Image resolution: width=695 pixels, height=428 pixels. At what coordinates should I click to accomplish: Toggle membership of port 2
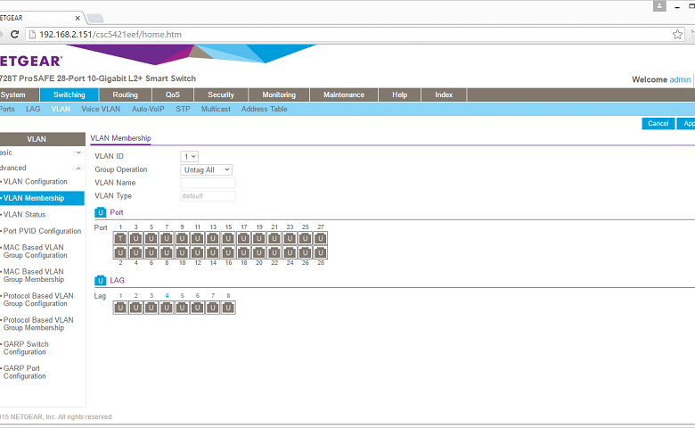120,253
